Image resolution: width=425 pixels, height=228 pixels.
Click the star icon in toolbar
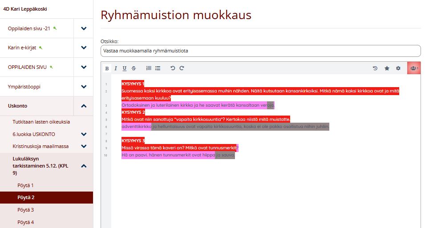click(387, 68)
